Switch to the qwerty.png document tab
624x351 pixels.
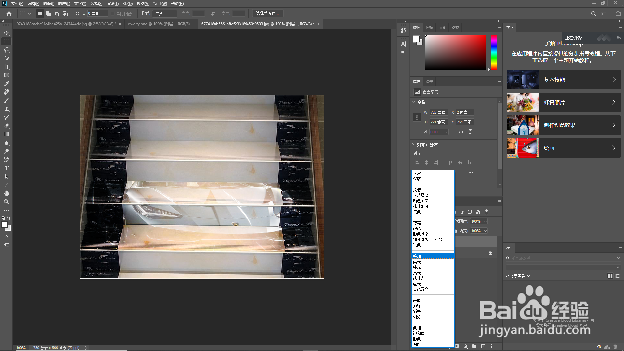[159, 24]
